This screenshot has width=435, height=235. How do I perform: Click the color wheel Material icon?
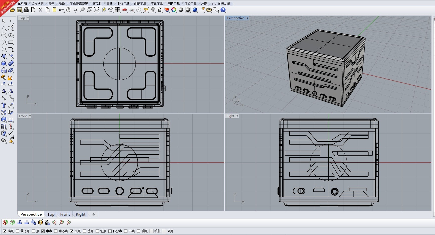click(x=174, y=10)
